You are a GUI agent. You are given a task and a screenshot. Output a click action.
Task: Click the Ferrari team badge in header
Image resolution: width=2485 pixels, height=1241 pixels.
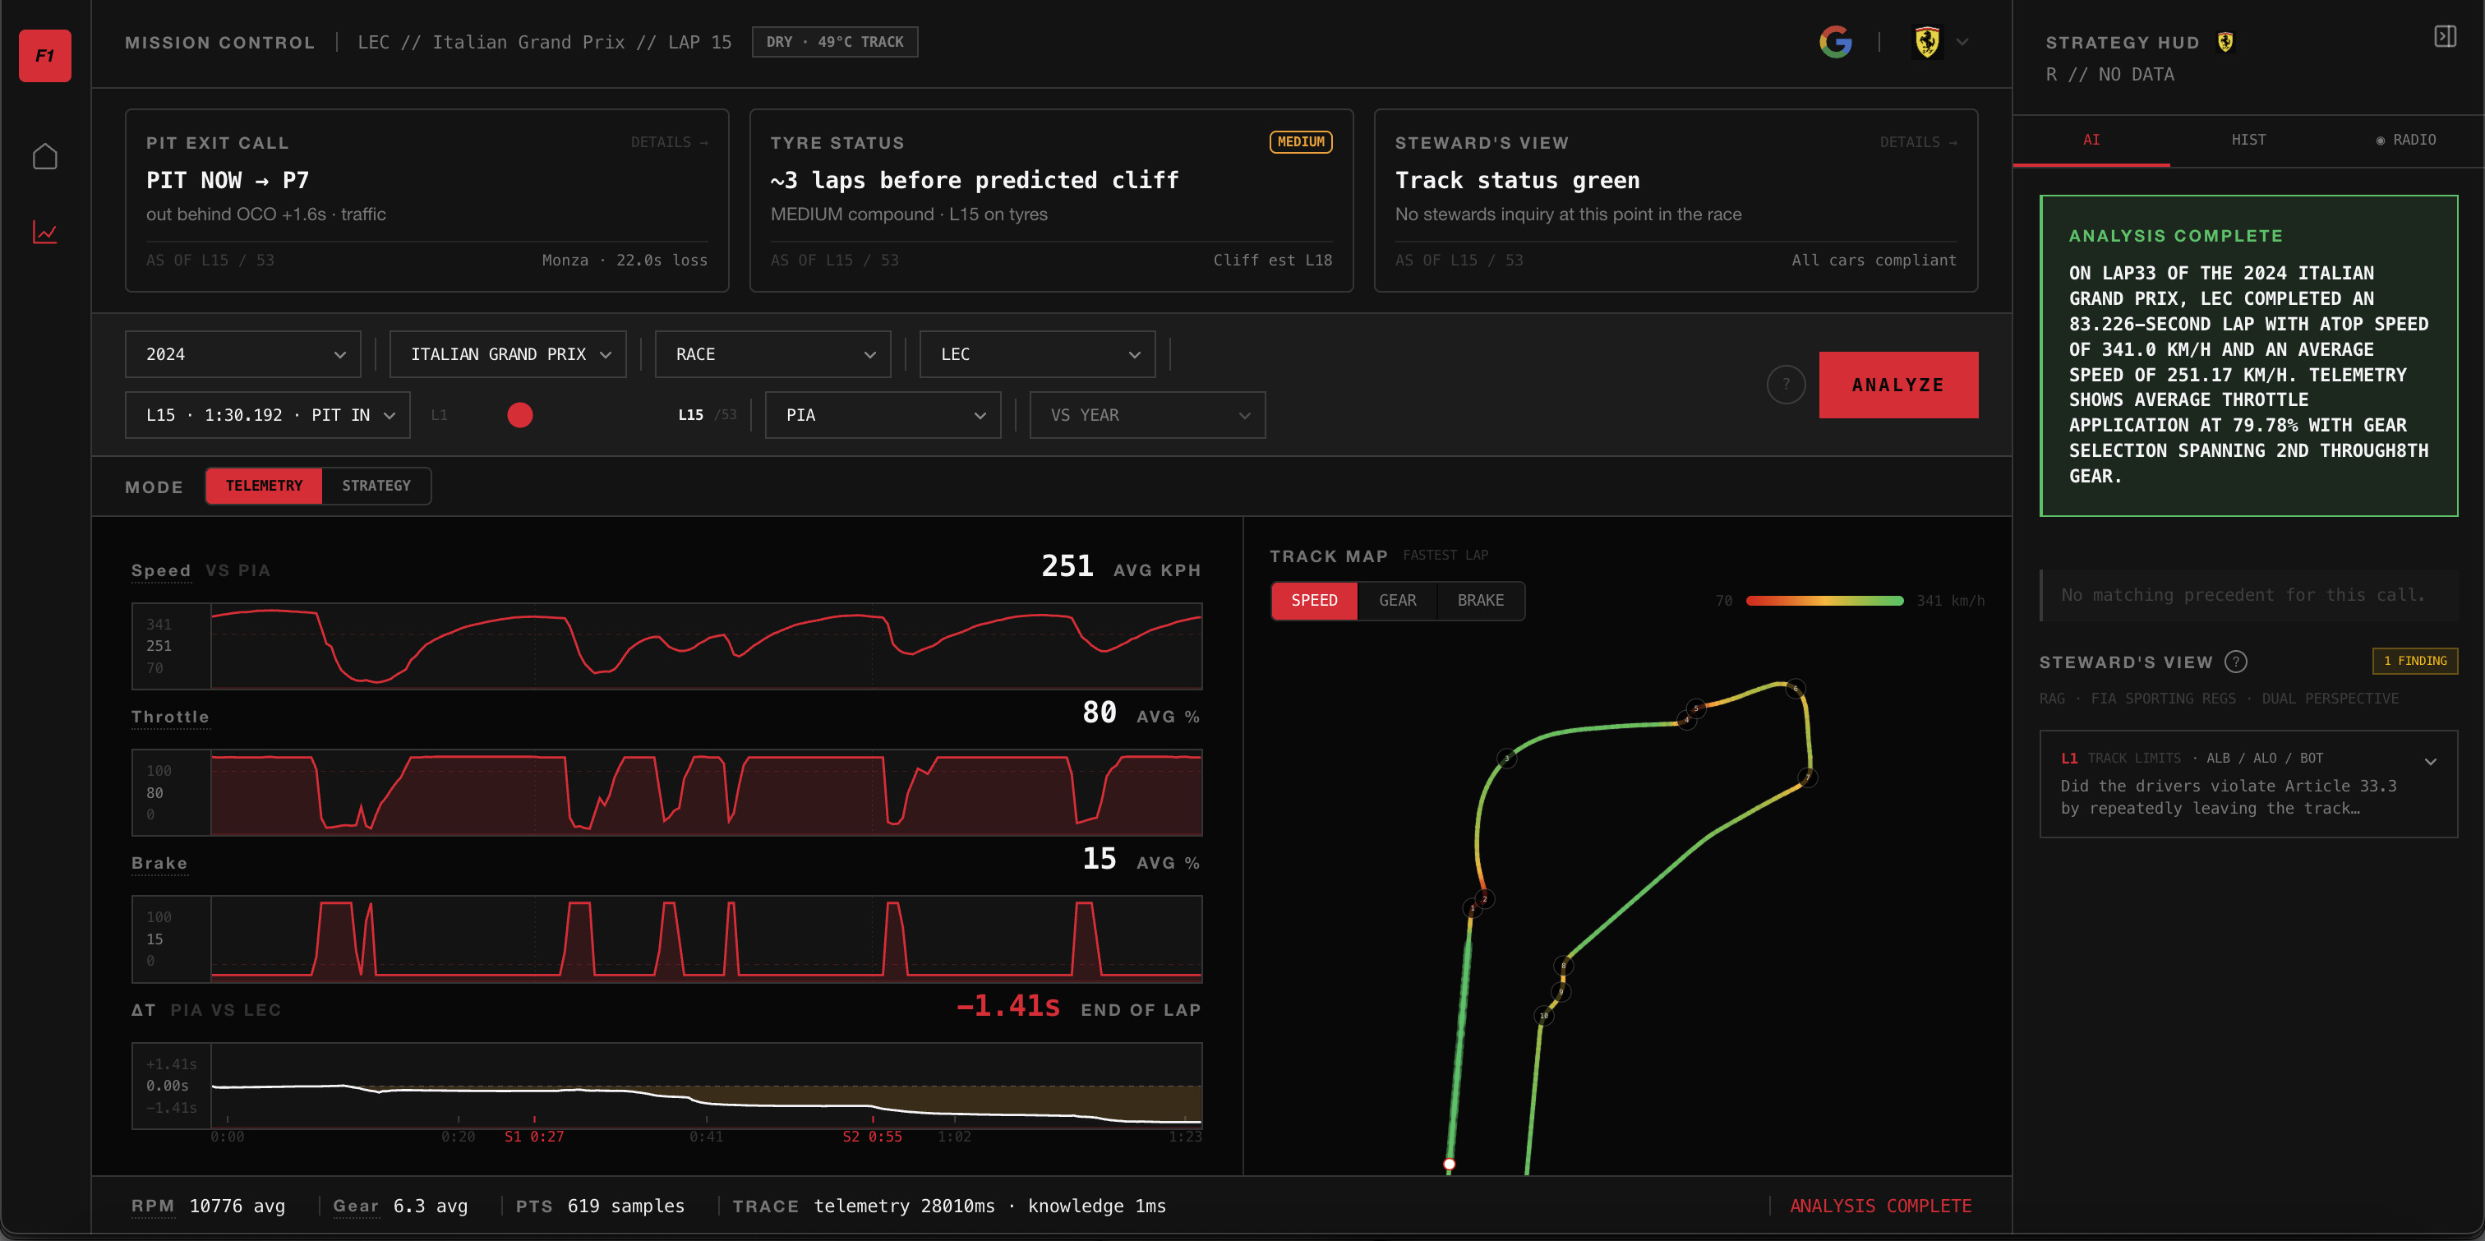click(1926, 41)
